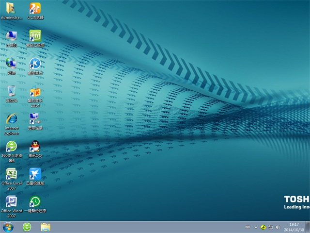Open the 酷我音乐 2014 shortcut
The image size is (310, 233).
(35, 92)
